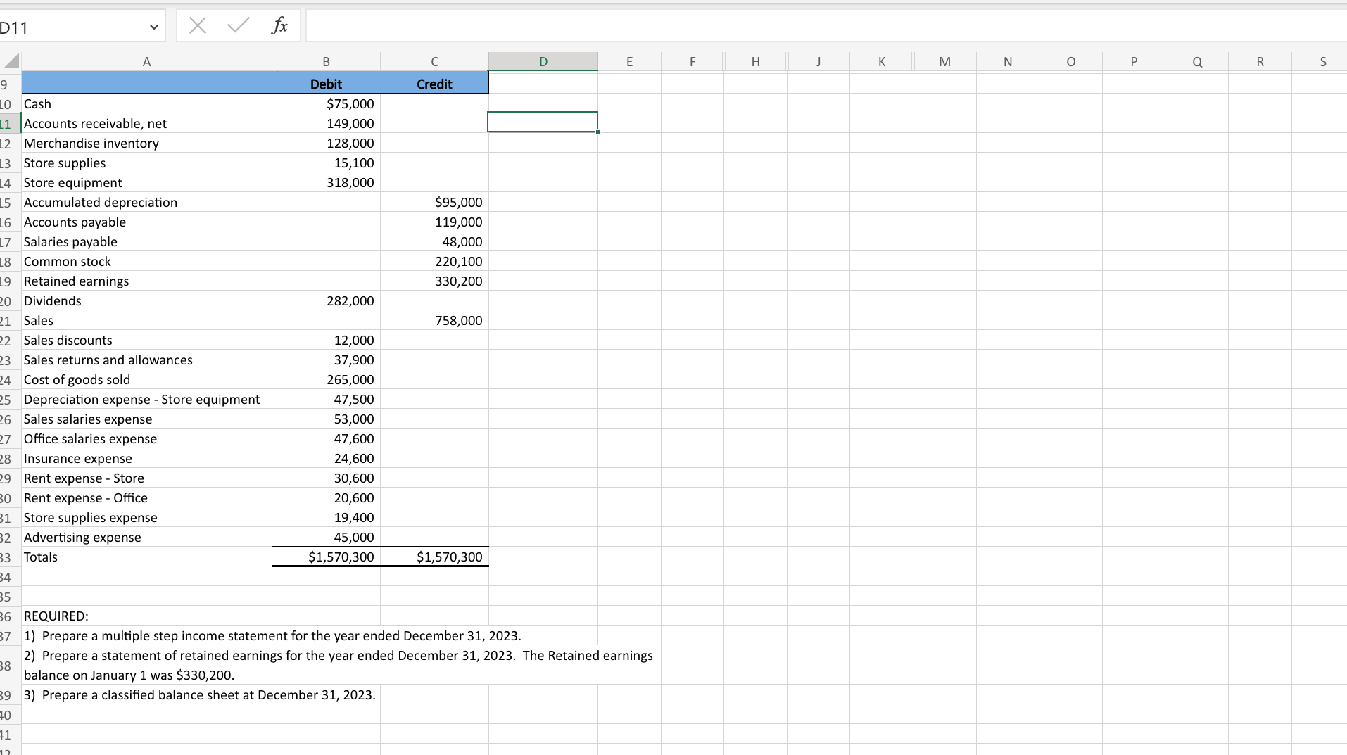Select row 33 header
This screenshot has height=755, width=1347.
point(7,557)
